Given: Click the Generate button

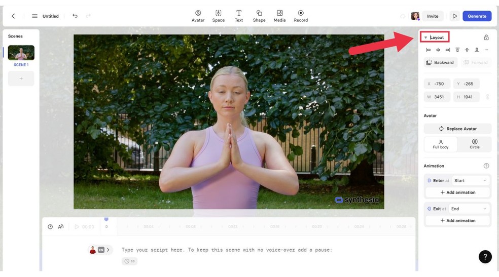Looking at the screenshot, I should tap(477, 16).
